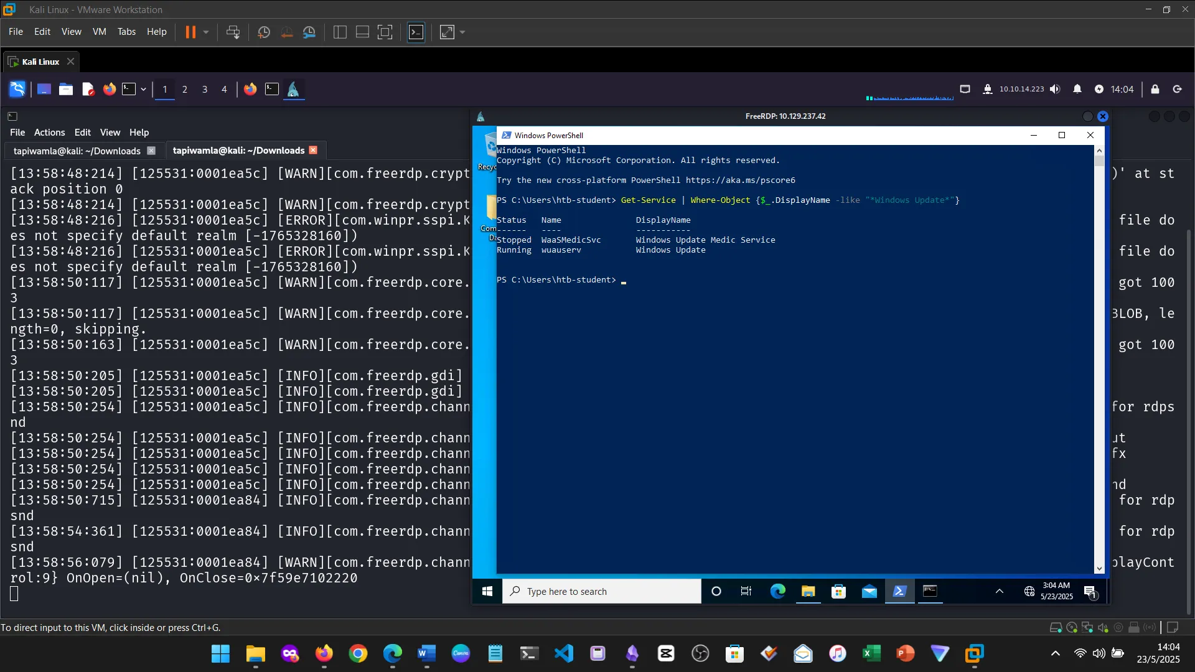Revert to the previous snapshot icon
The width and height of the screenshot is (1195, 672).
pyautogui.click(x=287, y=32)
